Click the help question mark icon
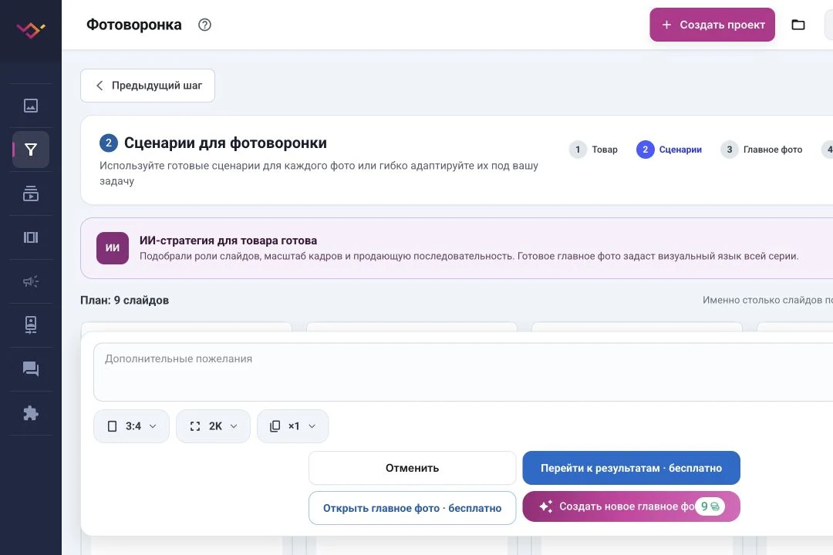Screen dimensions: 833x555 coord(204,25)
